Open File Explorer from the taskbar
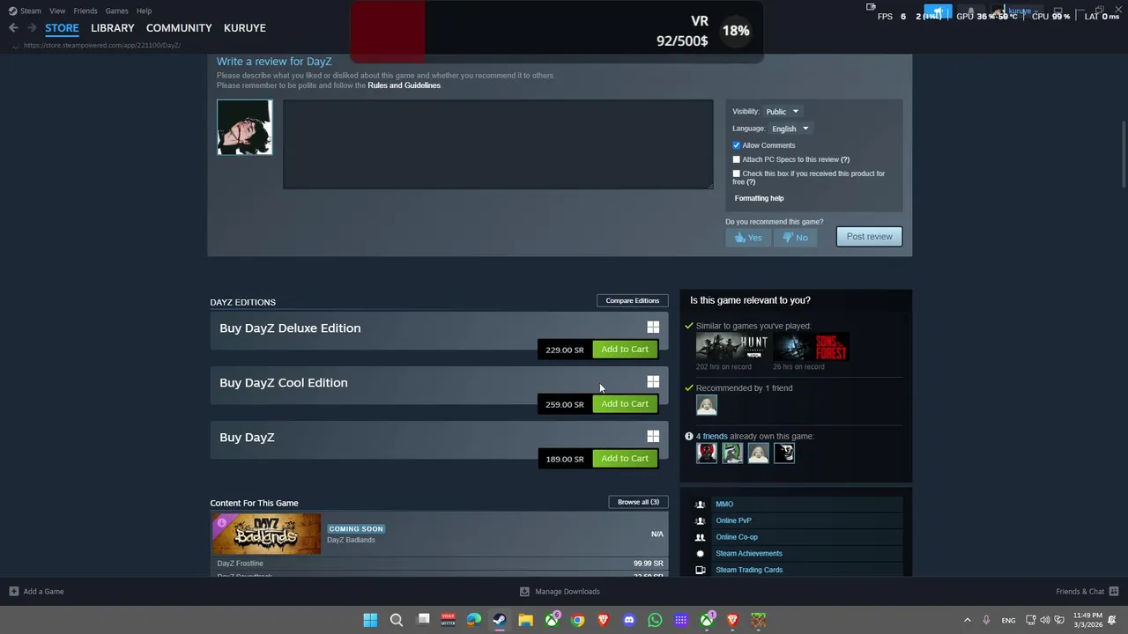The width and height of the screenshot is (1128, 634). click(x=525, y=620)
